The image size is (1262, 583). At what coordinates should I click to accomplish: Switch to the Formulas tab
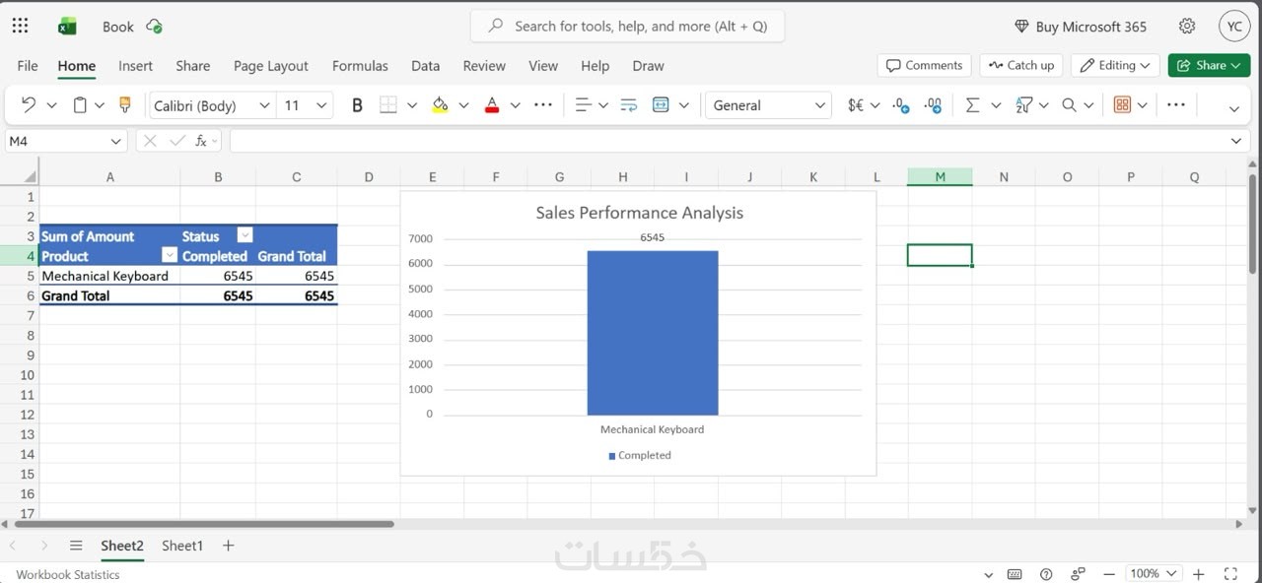coord(360,66)
